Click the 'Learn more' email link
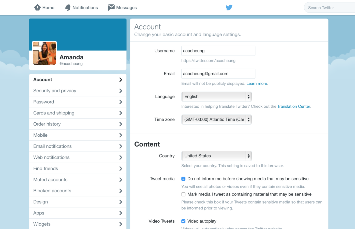Screen dimensions: 355x229 (257, 83)
